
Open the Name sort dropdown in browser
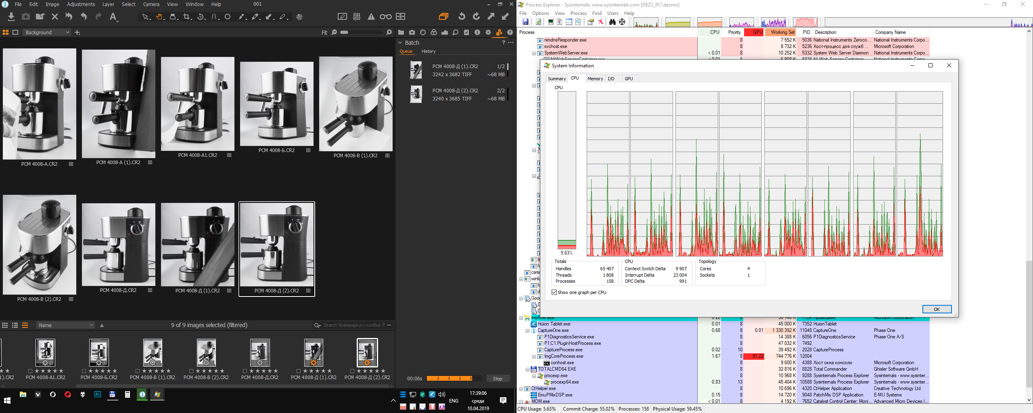click(x=66, y=325)
